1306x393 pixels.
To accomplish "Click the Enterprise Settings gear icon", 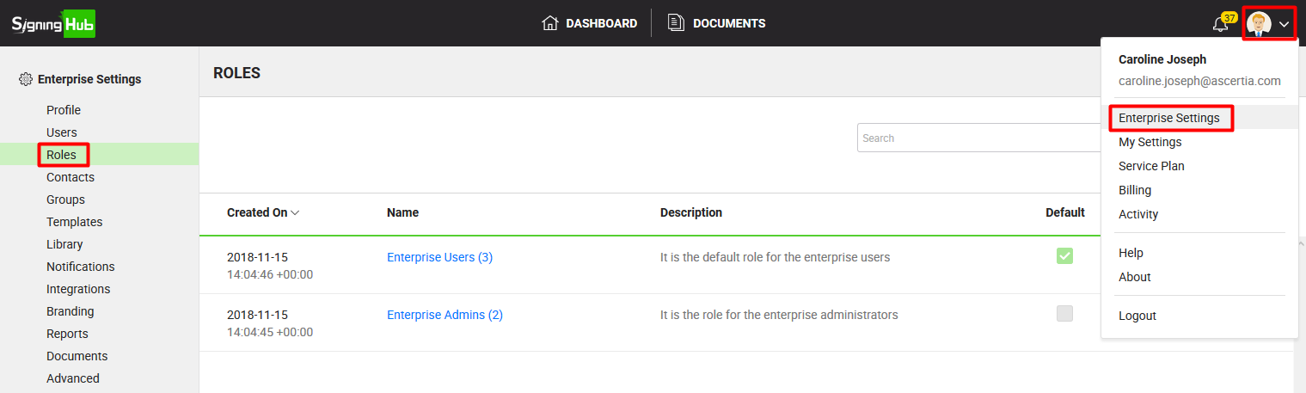I will 26,79.
